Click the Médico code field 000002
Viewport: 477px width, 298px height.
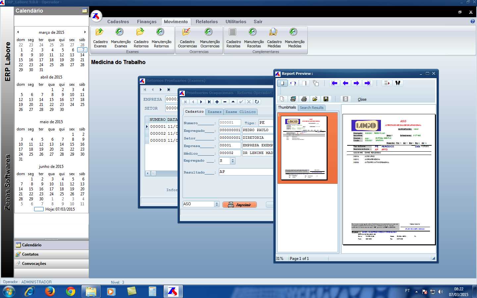(230, 153)
